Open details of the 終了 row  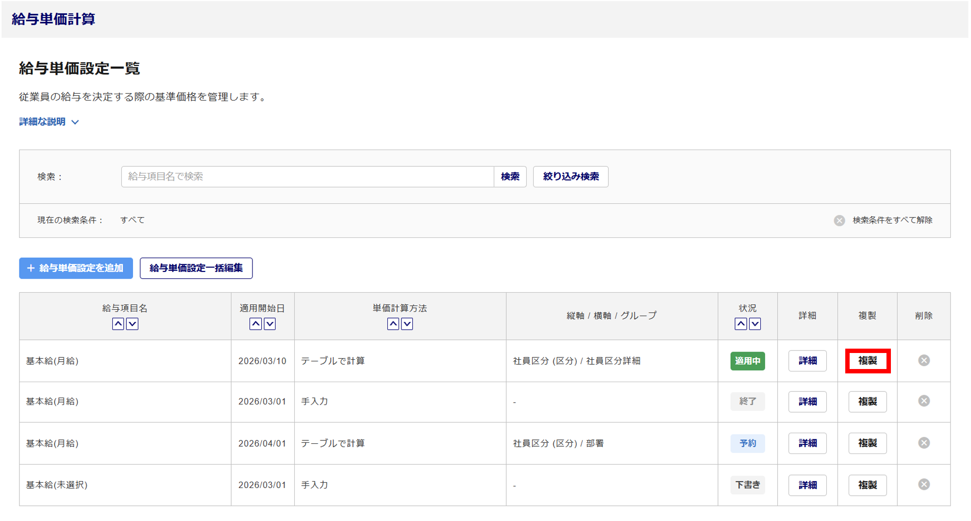coord(807,402)
